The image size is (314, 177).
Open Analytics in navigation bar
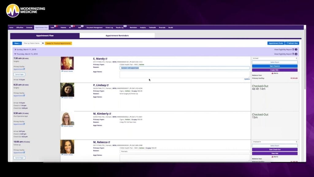[143, 27]
